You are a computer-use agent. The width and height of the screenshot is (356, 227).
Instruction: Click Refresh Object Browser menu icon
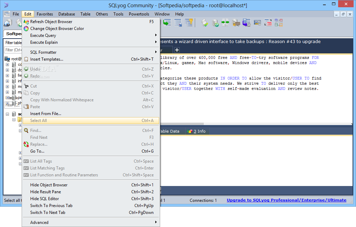(x=26, y=22)
